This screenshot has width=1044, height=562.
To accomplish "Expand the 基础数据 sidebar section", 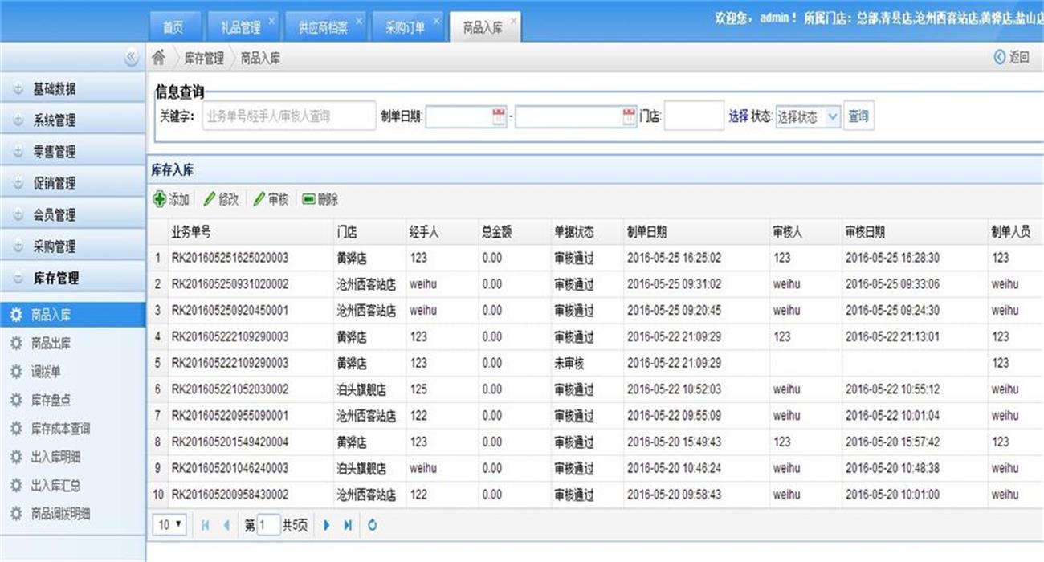I will click(55, 89).
